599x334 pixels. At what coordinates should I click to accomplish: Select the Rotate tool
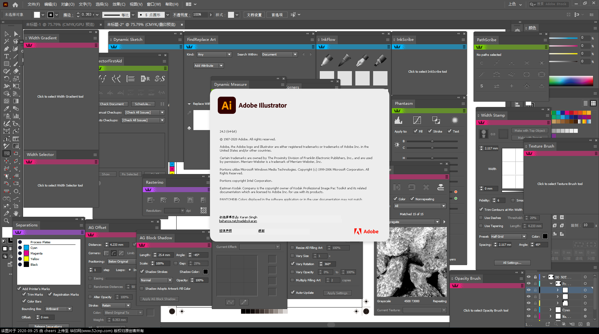7,79
